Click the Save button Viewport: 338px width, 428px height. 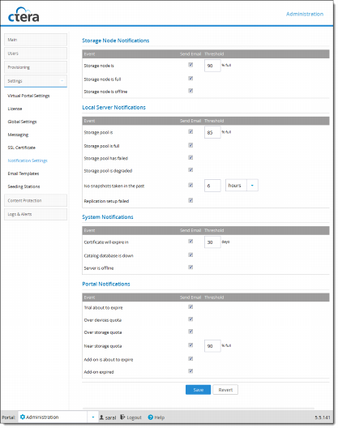point(199,390)
